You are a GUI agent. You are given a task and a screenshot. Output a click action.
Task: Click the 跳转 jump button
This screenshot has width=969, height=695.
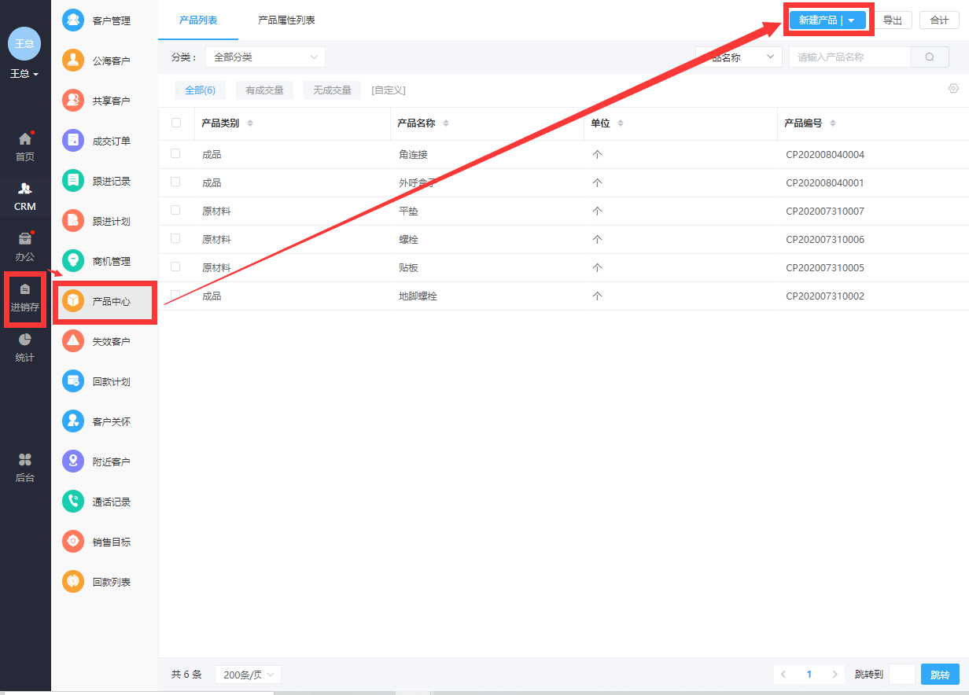pyautogui.click(x=940, y=675)
